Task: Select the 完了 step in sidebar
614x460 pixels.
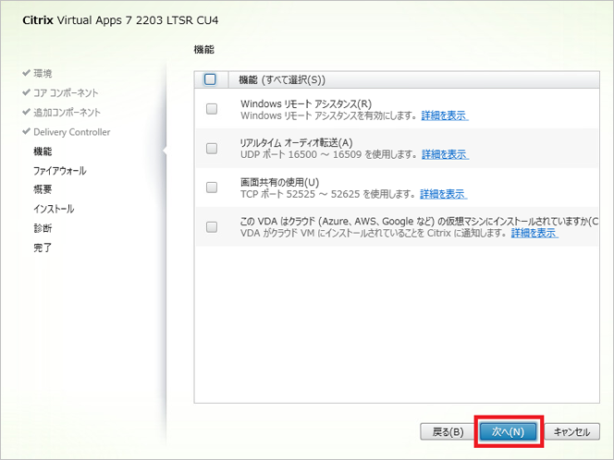Action: (43, 248)
